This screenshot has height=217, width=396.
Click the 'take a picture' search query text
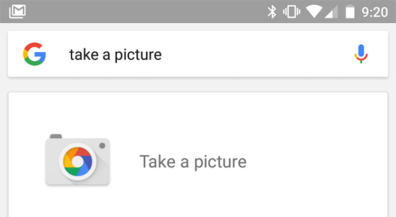115,54
